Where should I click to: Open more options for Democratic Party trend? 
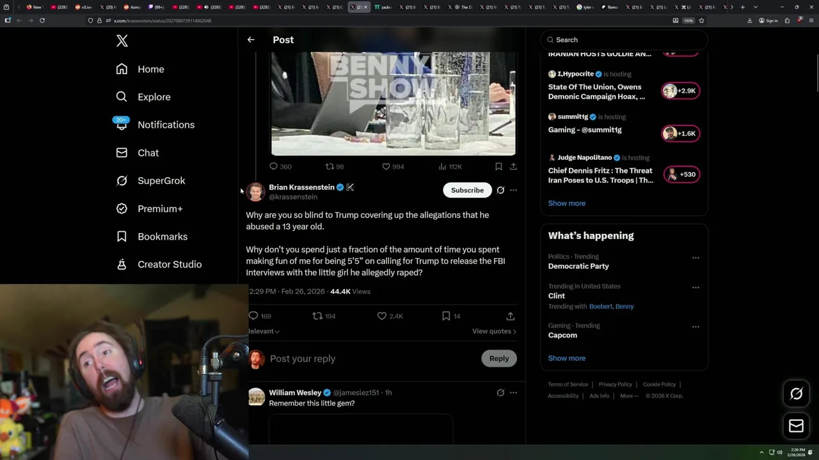[696, 258]
